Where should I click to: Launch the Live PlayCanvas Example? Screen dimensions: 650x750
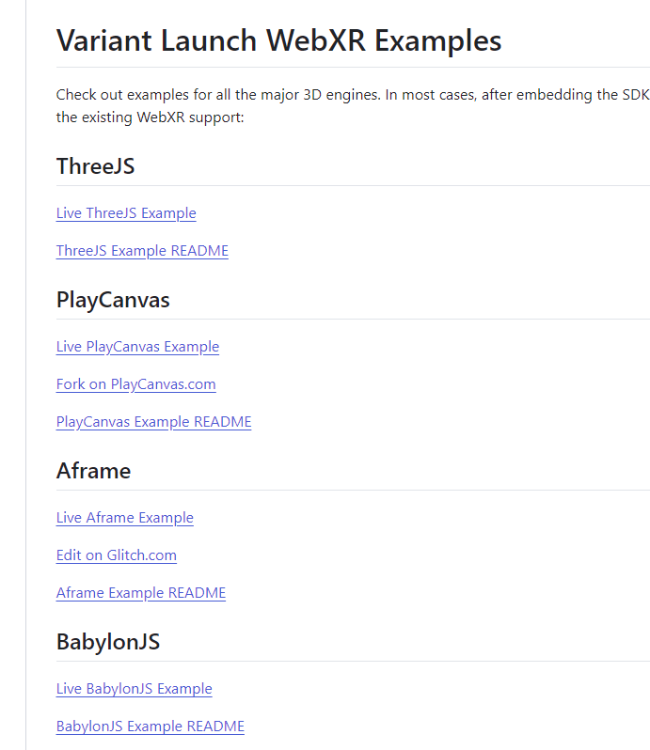tap(137, 346)
